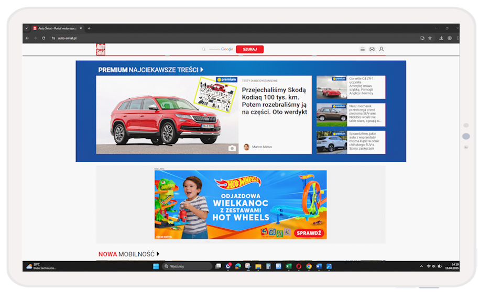The height and width of the screenshot is (292, 480).
Task: Open Microsoft Edge from taskbar
Action: tap(238, 266)
